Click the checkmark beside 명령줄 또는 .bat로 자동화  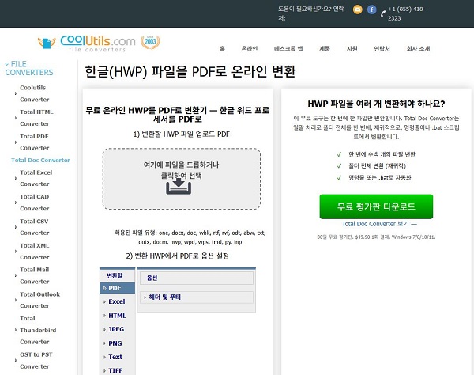pos(339,178)
